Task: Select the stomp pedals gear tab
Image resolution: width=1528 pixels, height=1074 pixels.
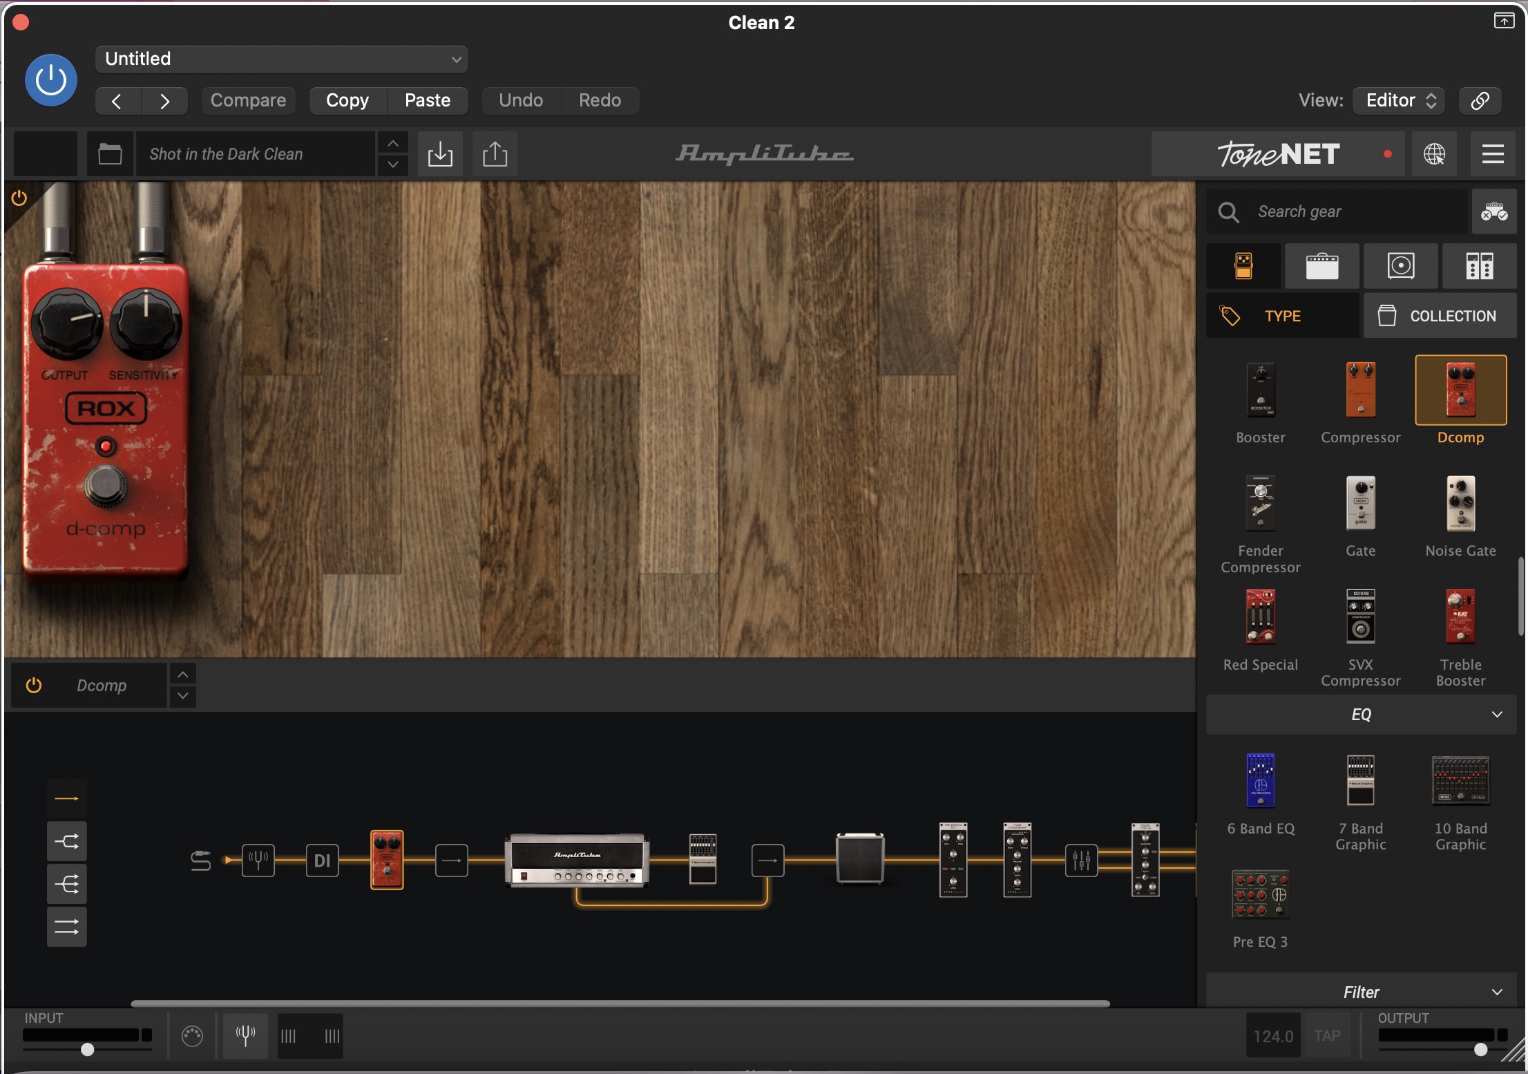Action: 1243,266
